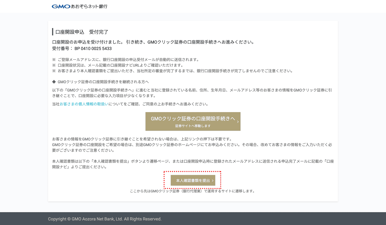Click the GMO Aozora Net Bank logo
386x225 pixels.
[80, 6]
